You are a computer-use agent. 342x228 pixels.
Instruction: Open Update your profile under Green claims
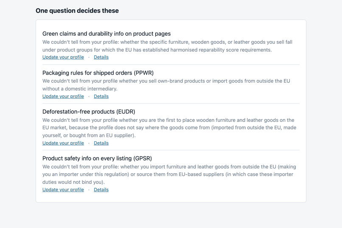point(63,57)
